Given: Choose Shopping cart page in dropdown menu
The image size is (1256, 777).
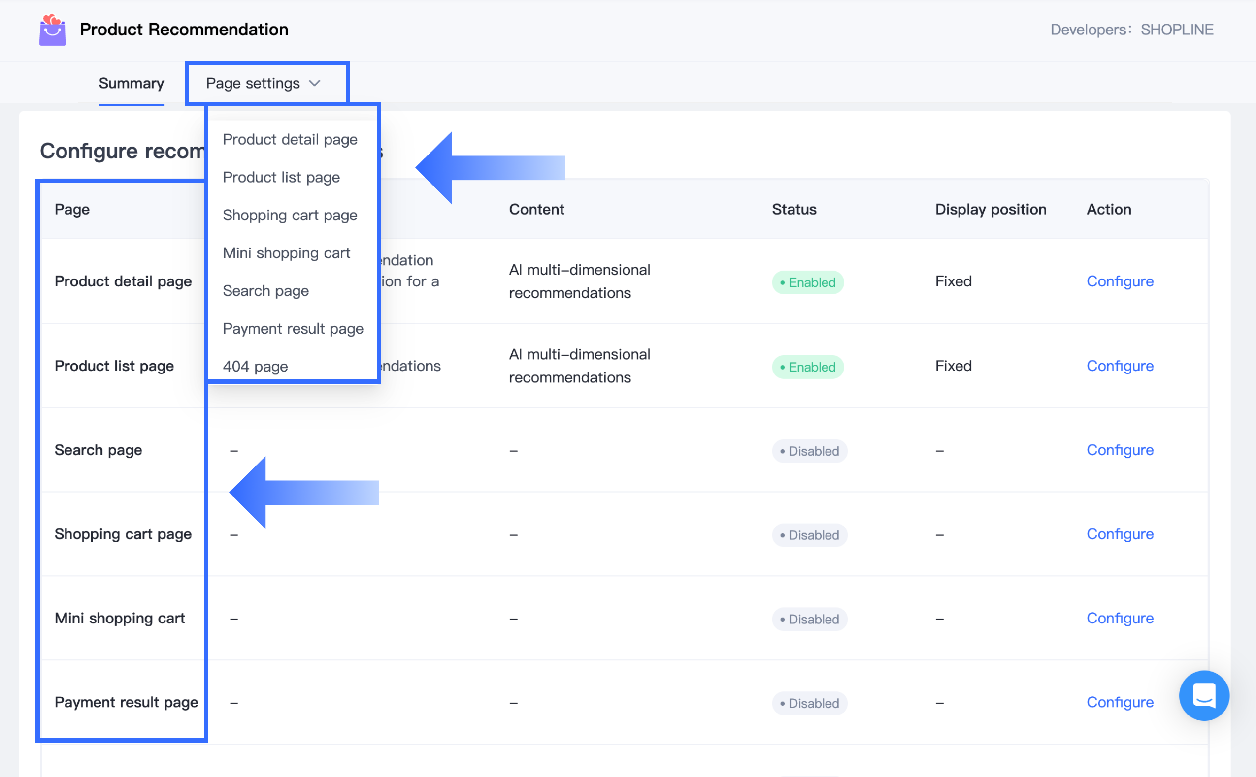Looking at the screenshot, I should tap(290, 215).
